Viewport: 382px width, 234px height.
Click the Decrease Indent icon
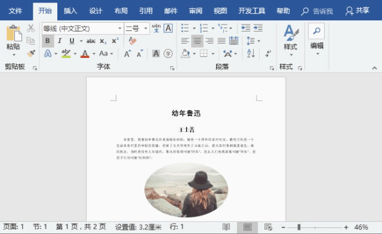pyautogui.click(x=245, y=28)
